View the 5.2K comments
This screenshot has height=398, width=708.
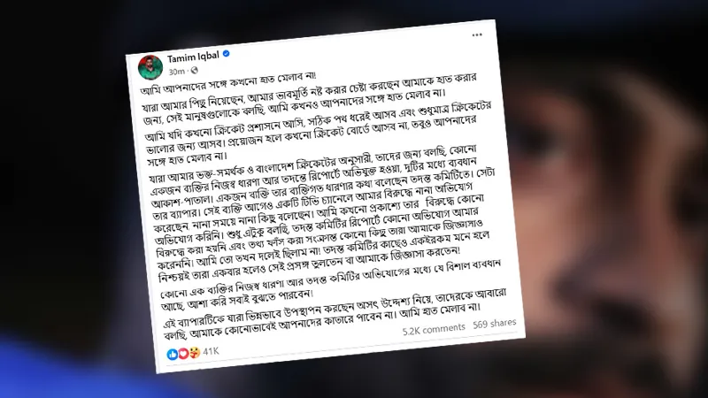click(x=434, y=329)
